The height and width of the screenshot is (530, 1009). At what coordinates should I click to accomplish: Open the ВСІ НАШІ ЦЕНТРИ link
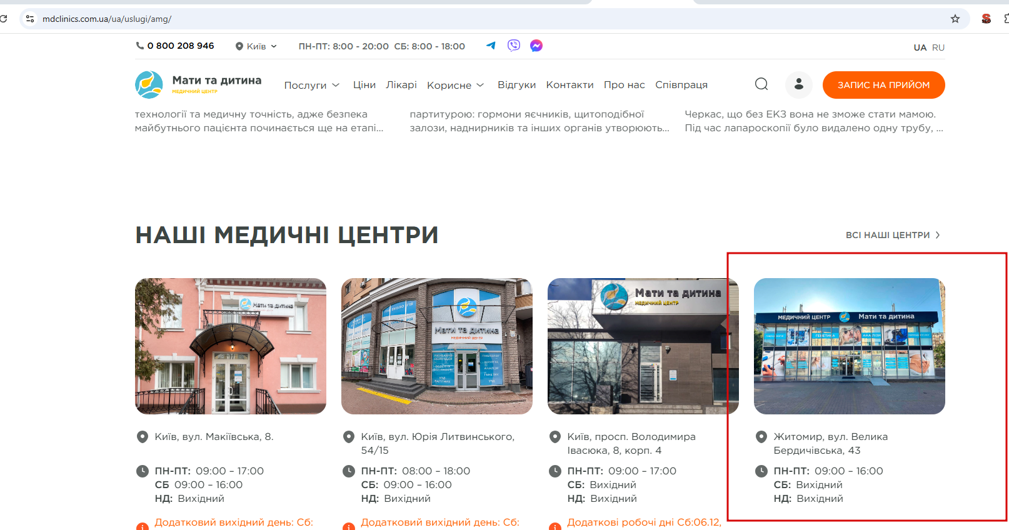click(x=893, y=235)
